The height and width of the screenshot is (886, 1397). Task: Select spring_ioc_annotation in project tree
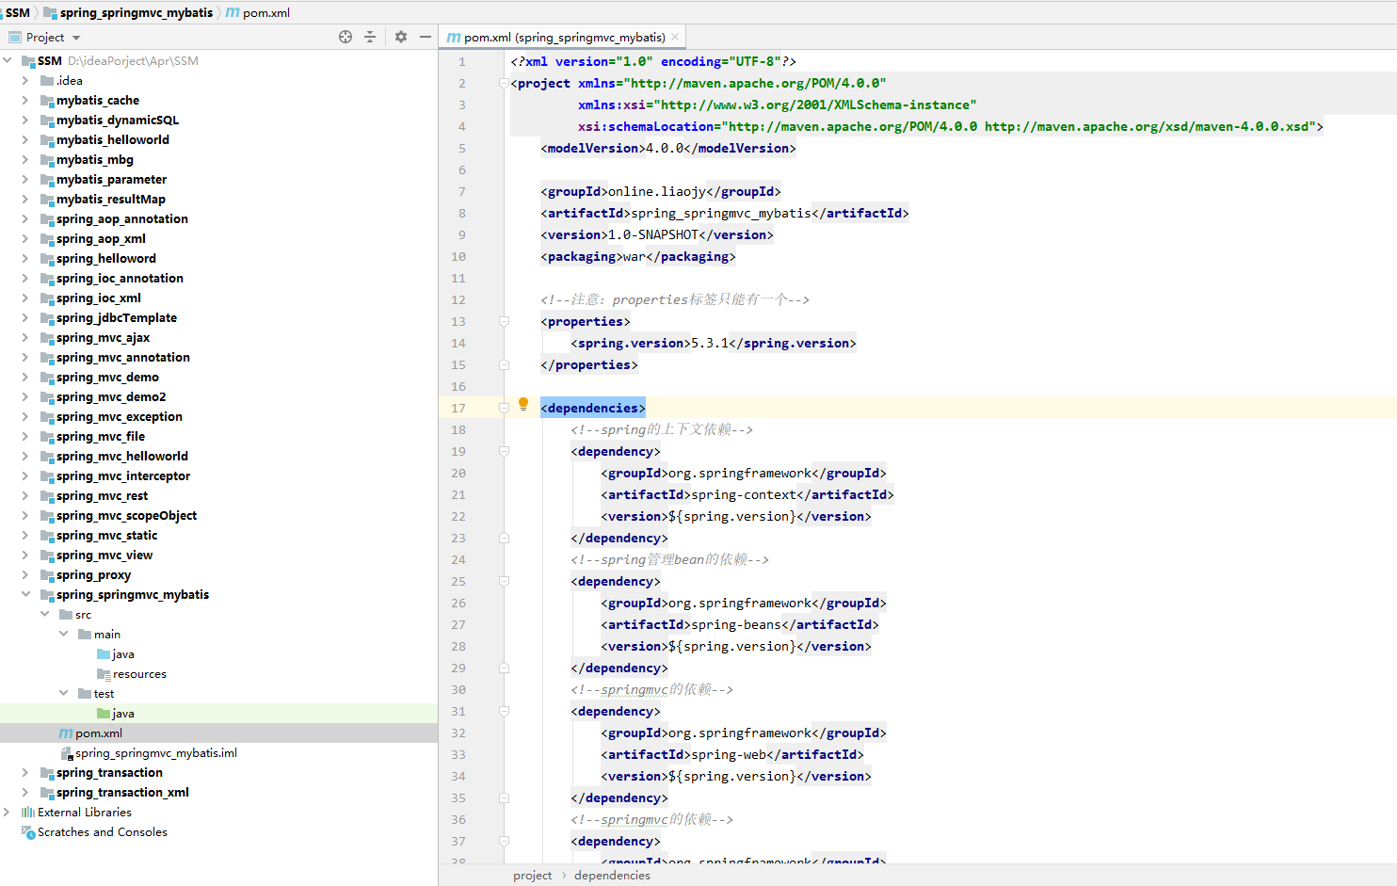tap(120, 278)
